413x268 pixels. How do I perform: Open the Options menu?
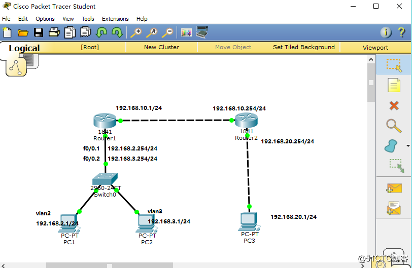point(45,19)
